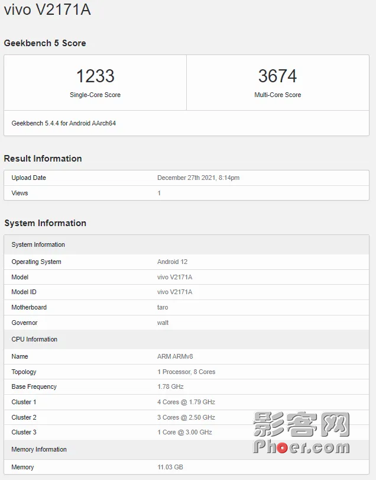Select the 'Android 12' value
This screenshot has width=376, height=480.
(173, 262)
